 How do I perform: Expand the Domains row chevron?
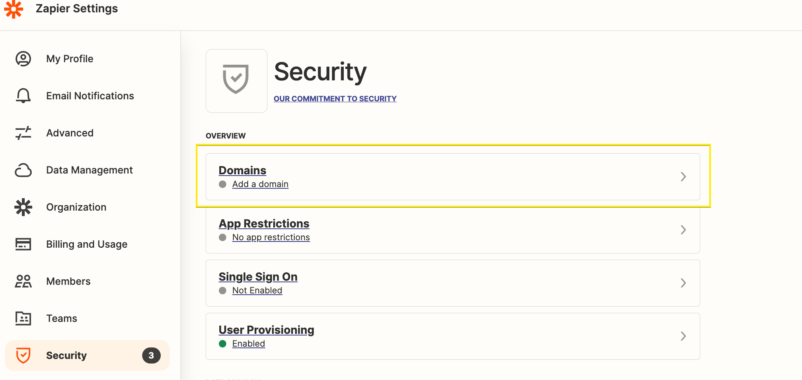point(683,177)
